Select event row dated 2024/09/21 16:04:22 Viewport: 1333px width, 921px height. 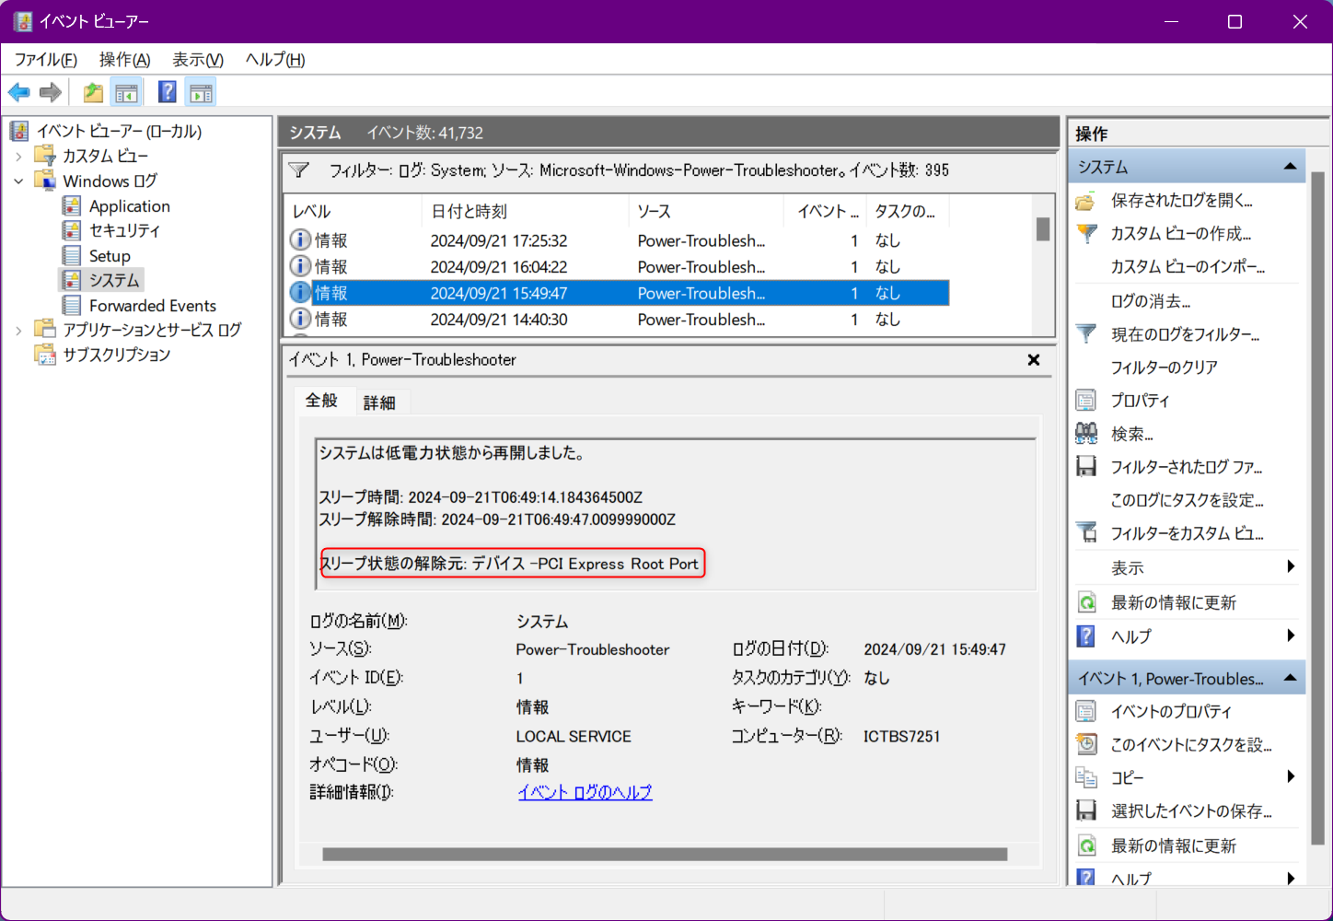[617, 267]
